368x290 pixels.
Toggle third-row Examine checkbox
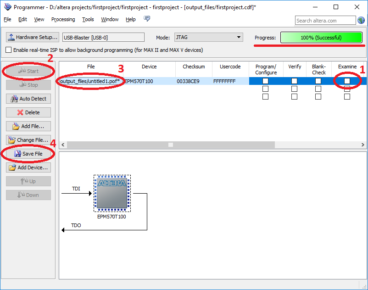point(347,96)
